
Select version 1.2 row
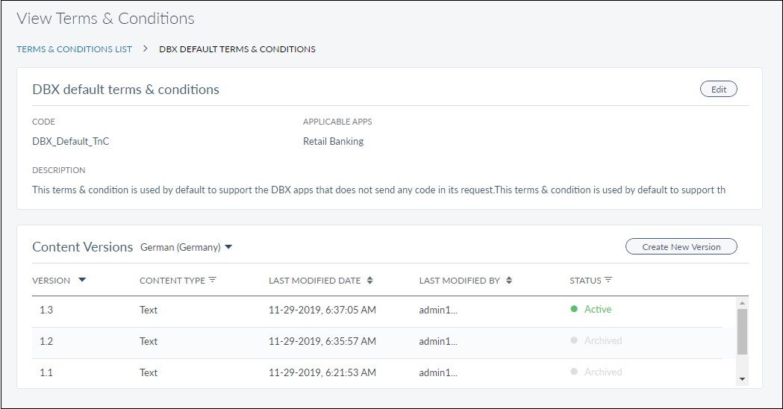click(46, 341)
